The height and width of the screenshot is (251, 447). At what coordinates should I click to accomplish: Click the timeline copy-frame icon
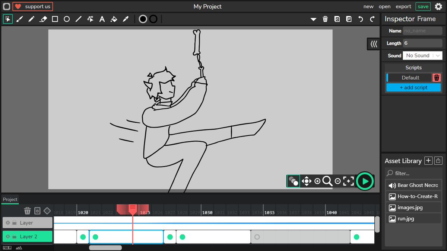[37, 211]
